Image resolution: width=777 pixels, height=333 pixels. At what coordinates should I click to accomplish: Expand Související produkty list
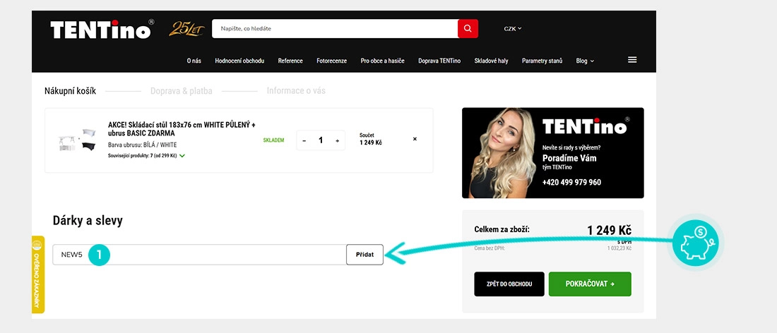point(147,155)
